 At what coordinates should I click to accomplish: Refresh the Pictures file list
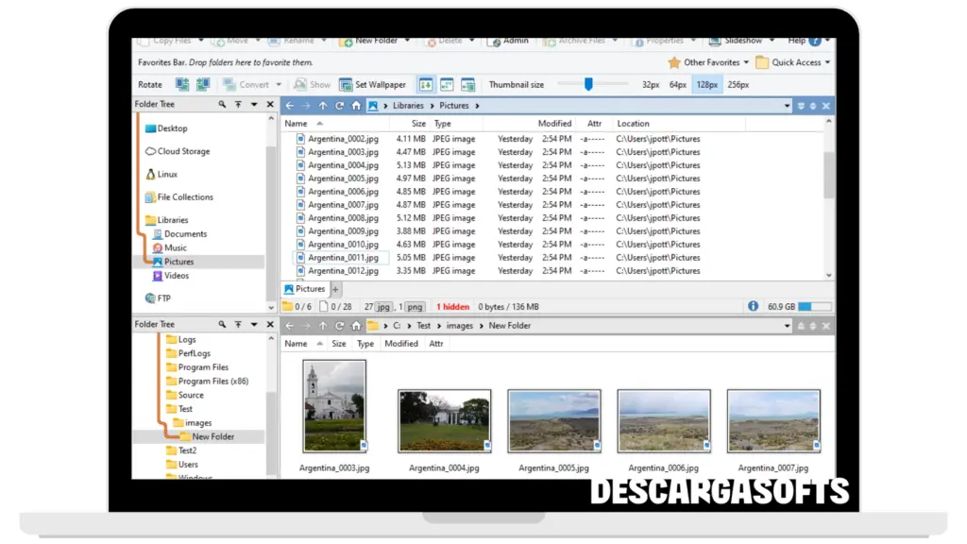[340, 106]
